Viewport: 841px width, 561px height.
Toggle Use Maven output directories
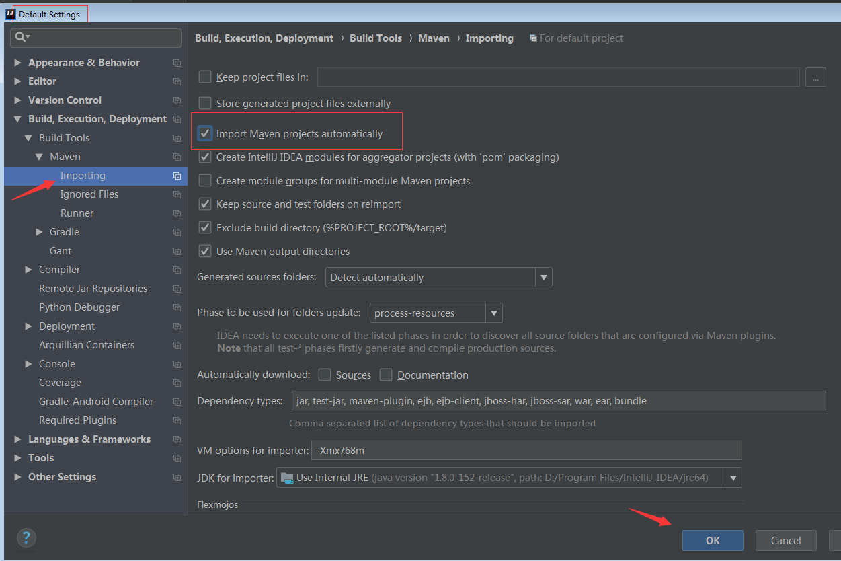click(x=205, y=251)
